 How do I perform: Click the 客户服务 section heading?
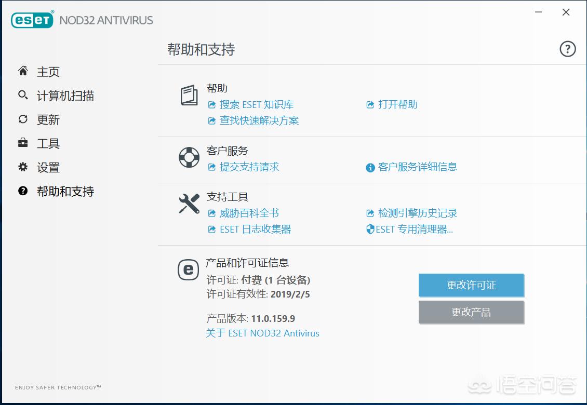pos(227,151)
